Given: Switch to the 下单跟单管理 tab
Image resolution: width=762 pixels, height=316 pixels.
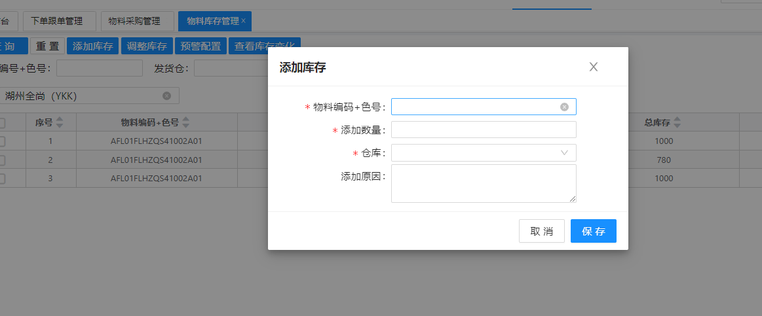Looking at the screenshot, I should (x=60, y=21).
